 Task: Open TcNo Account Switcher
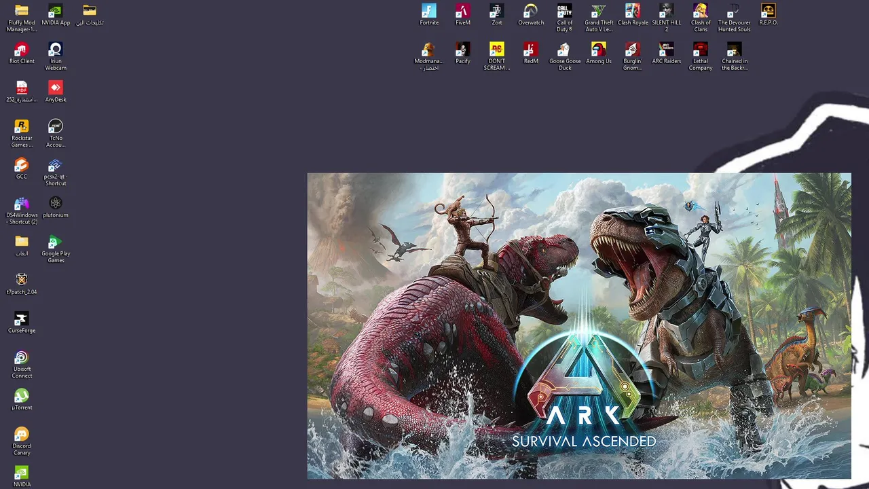(56, 126)
